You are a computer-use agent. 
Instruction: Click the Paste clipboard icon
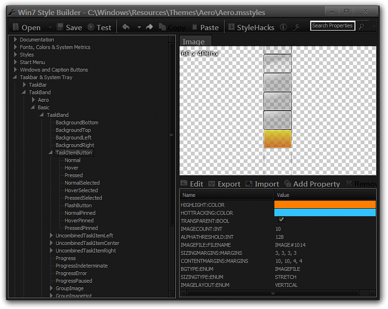[195, 27]
